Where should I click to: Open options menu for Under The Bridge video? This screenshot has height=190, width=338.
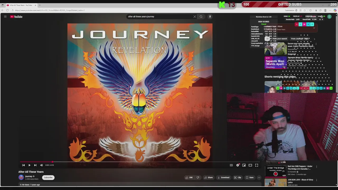(x=316, y=167)
